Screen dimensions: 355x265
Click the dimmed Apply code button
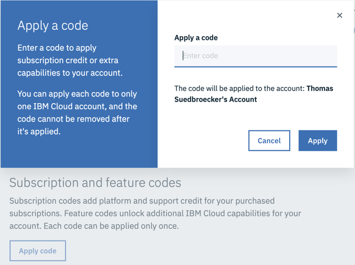38,251
